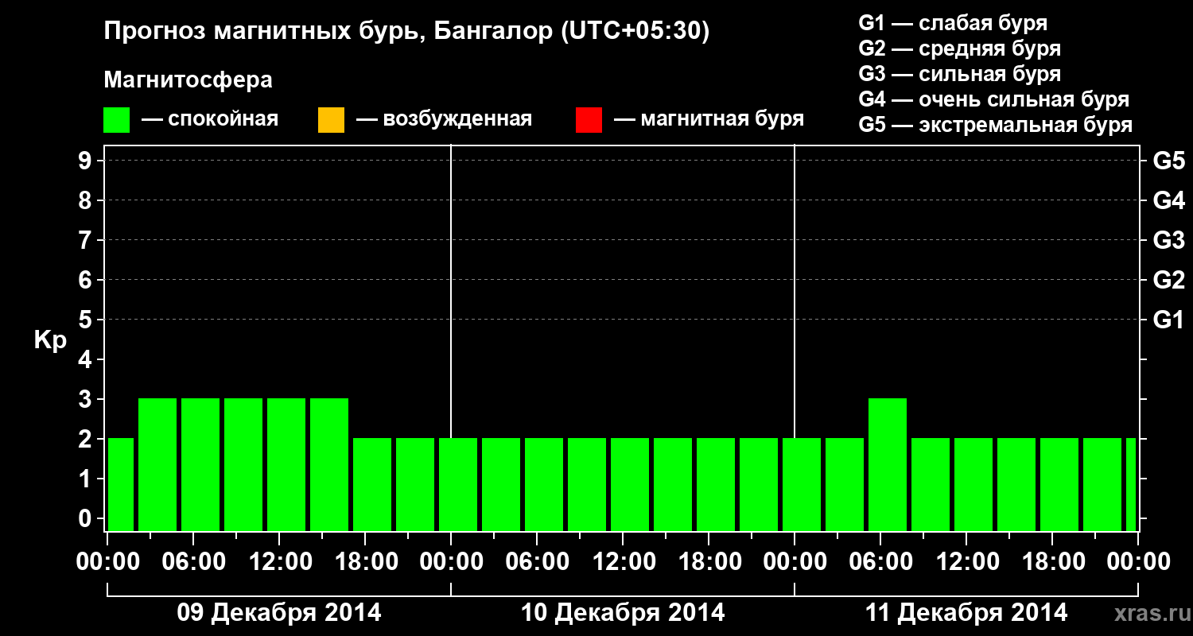The height and width of the screenshot is (636, 1193).
Task: Click legend line 'G3 — сильная буря'
Action: pyautogui.click(x=960, y=73)
